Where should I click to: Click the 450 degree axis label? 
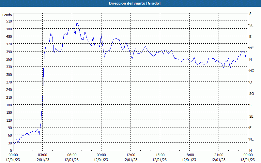9,37
